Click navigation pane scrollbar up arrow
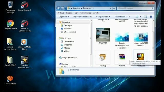 tap(91, 21)
